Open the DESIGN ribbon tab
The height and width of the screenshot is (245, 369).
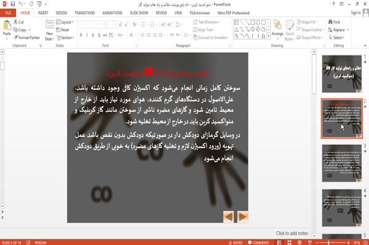(61, 13)
